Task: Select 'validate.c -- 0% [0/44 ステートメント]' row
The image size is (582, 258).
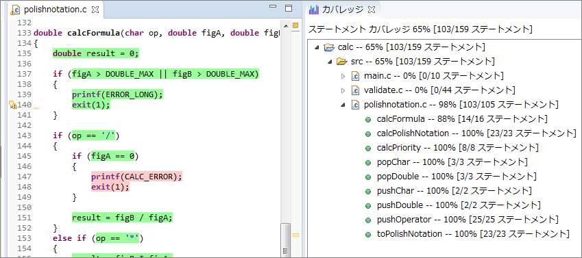Action: [x=439, y=90]
